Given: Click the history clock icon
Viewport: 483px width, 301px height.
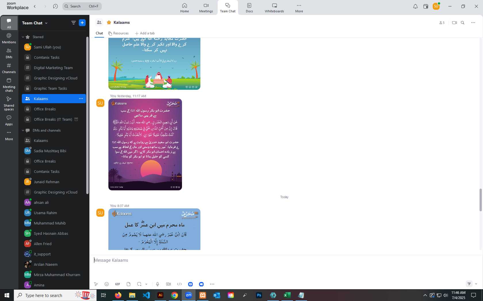Looking at the screenshot, I should coord(55,6).
